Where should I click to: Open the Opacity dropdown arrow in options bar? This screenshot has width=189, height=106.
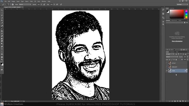pyautogui.click(x=41, y=4)
